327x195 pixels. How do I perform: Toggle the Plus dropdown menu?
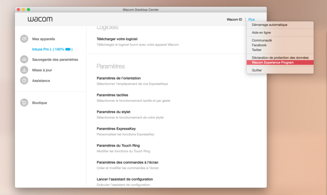click(251, 19)
